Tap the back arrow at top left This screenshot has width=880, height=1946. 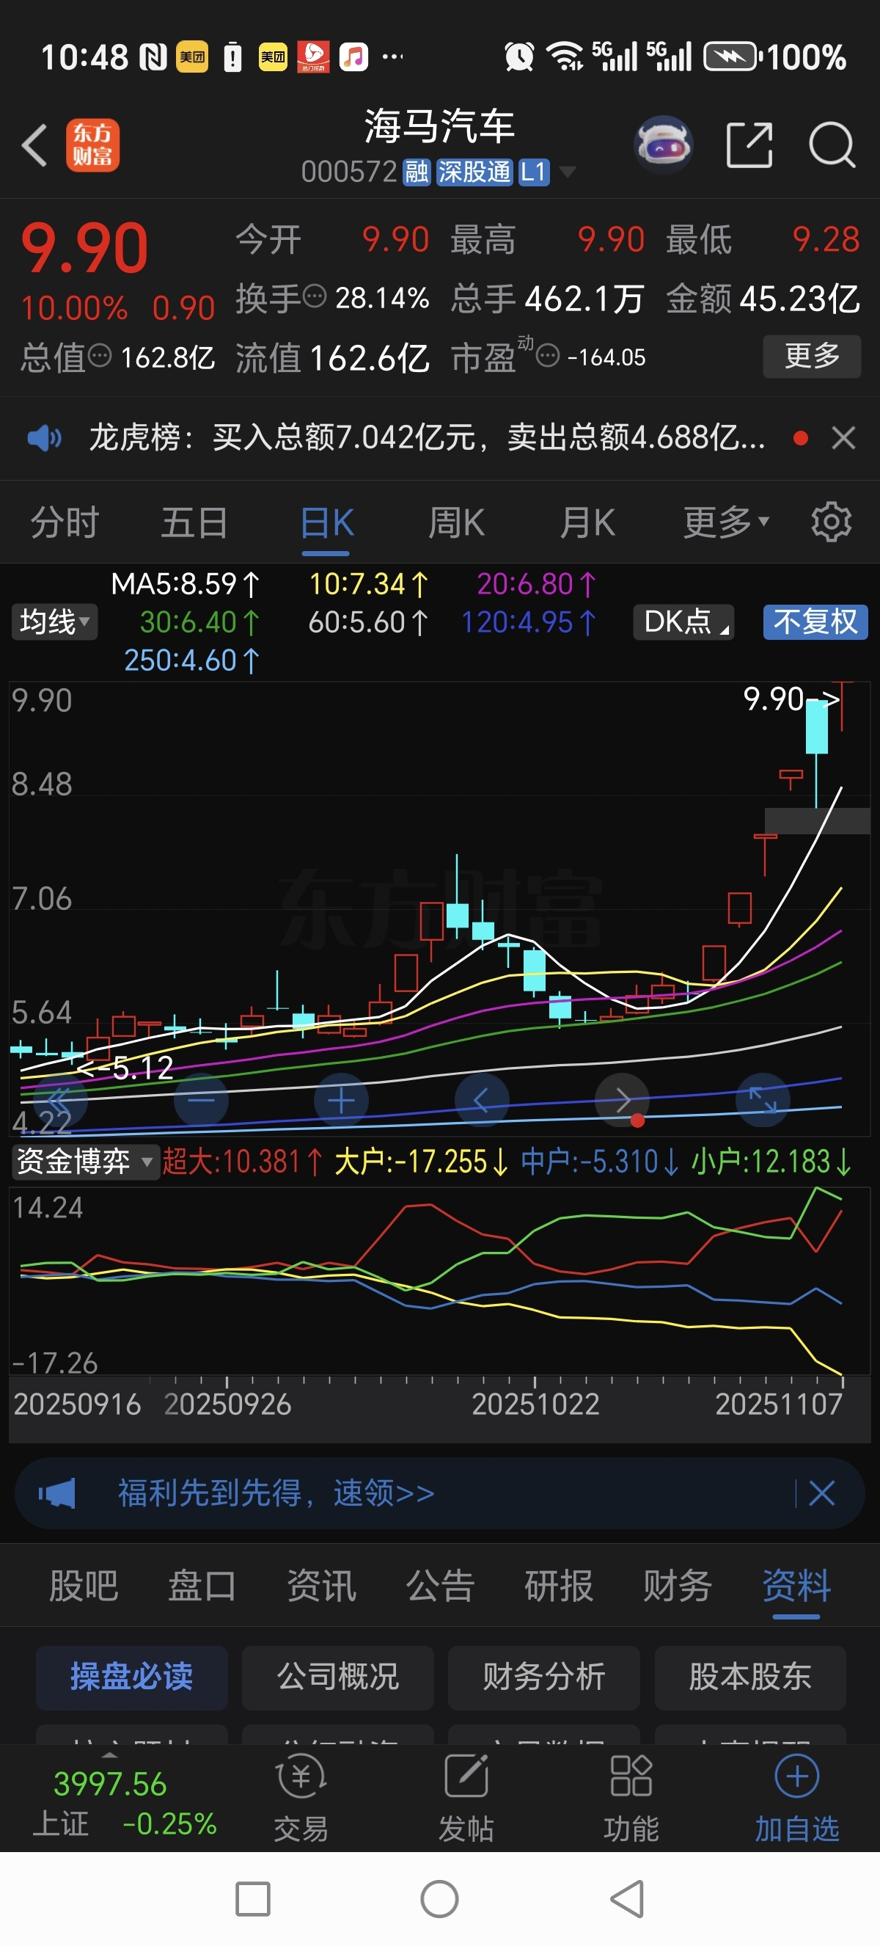pos(35,145)
